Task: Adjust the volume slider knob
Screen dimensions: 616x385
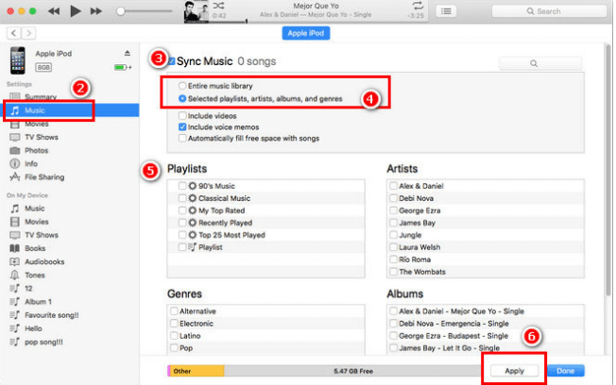Action: [x=121, y=11]
